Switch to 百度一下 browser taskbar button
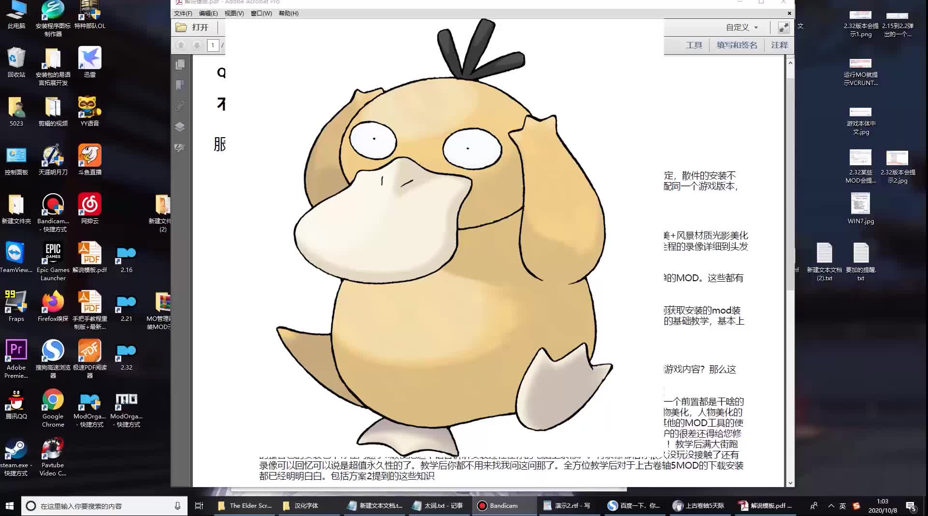This screenshot has width=928, height=516. (x=634, y=506)
